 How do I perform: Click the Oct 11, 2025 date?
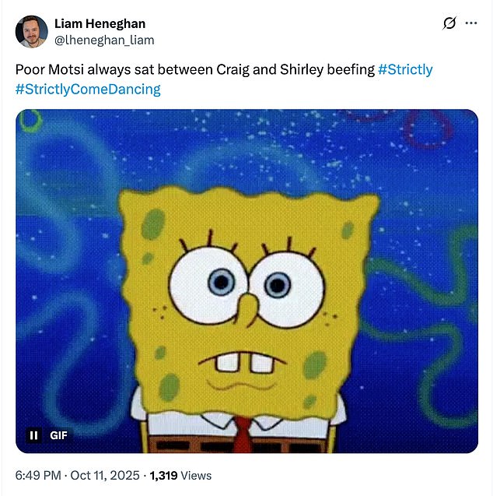(107, 475)
